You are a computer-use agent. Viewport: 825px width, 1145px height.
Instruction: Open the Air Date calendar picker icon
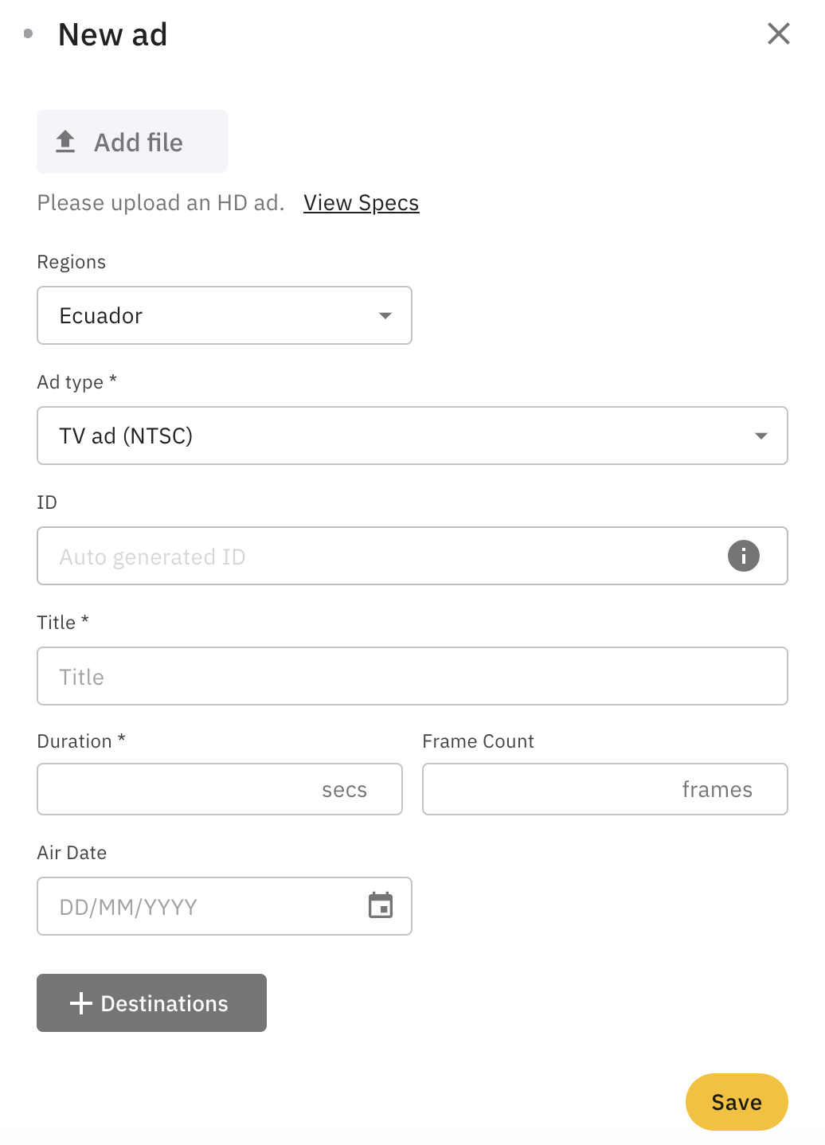click(381, 905)
